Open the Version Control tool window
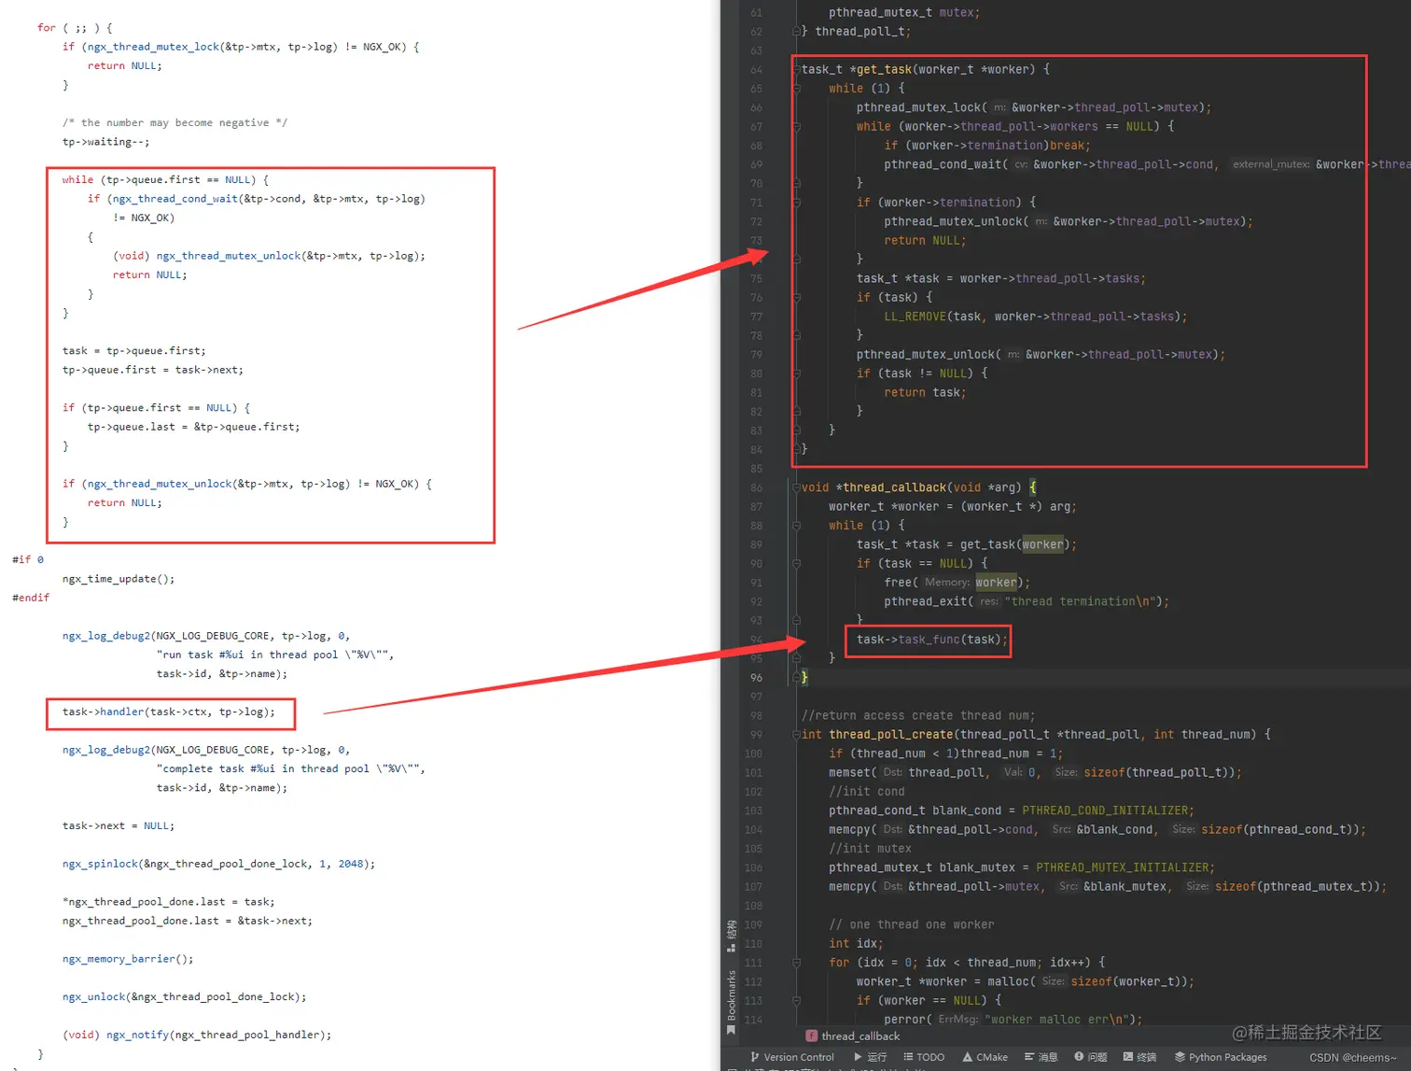This screenshot has width=1411, height=1071. pos(791,1057)
